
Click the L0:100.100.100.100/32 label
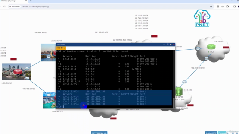click(122, 40)
